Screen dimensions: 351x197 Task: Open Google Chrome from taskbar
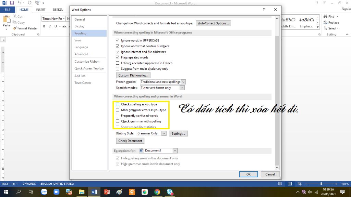tap(157, 192)
